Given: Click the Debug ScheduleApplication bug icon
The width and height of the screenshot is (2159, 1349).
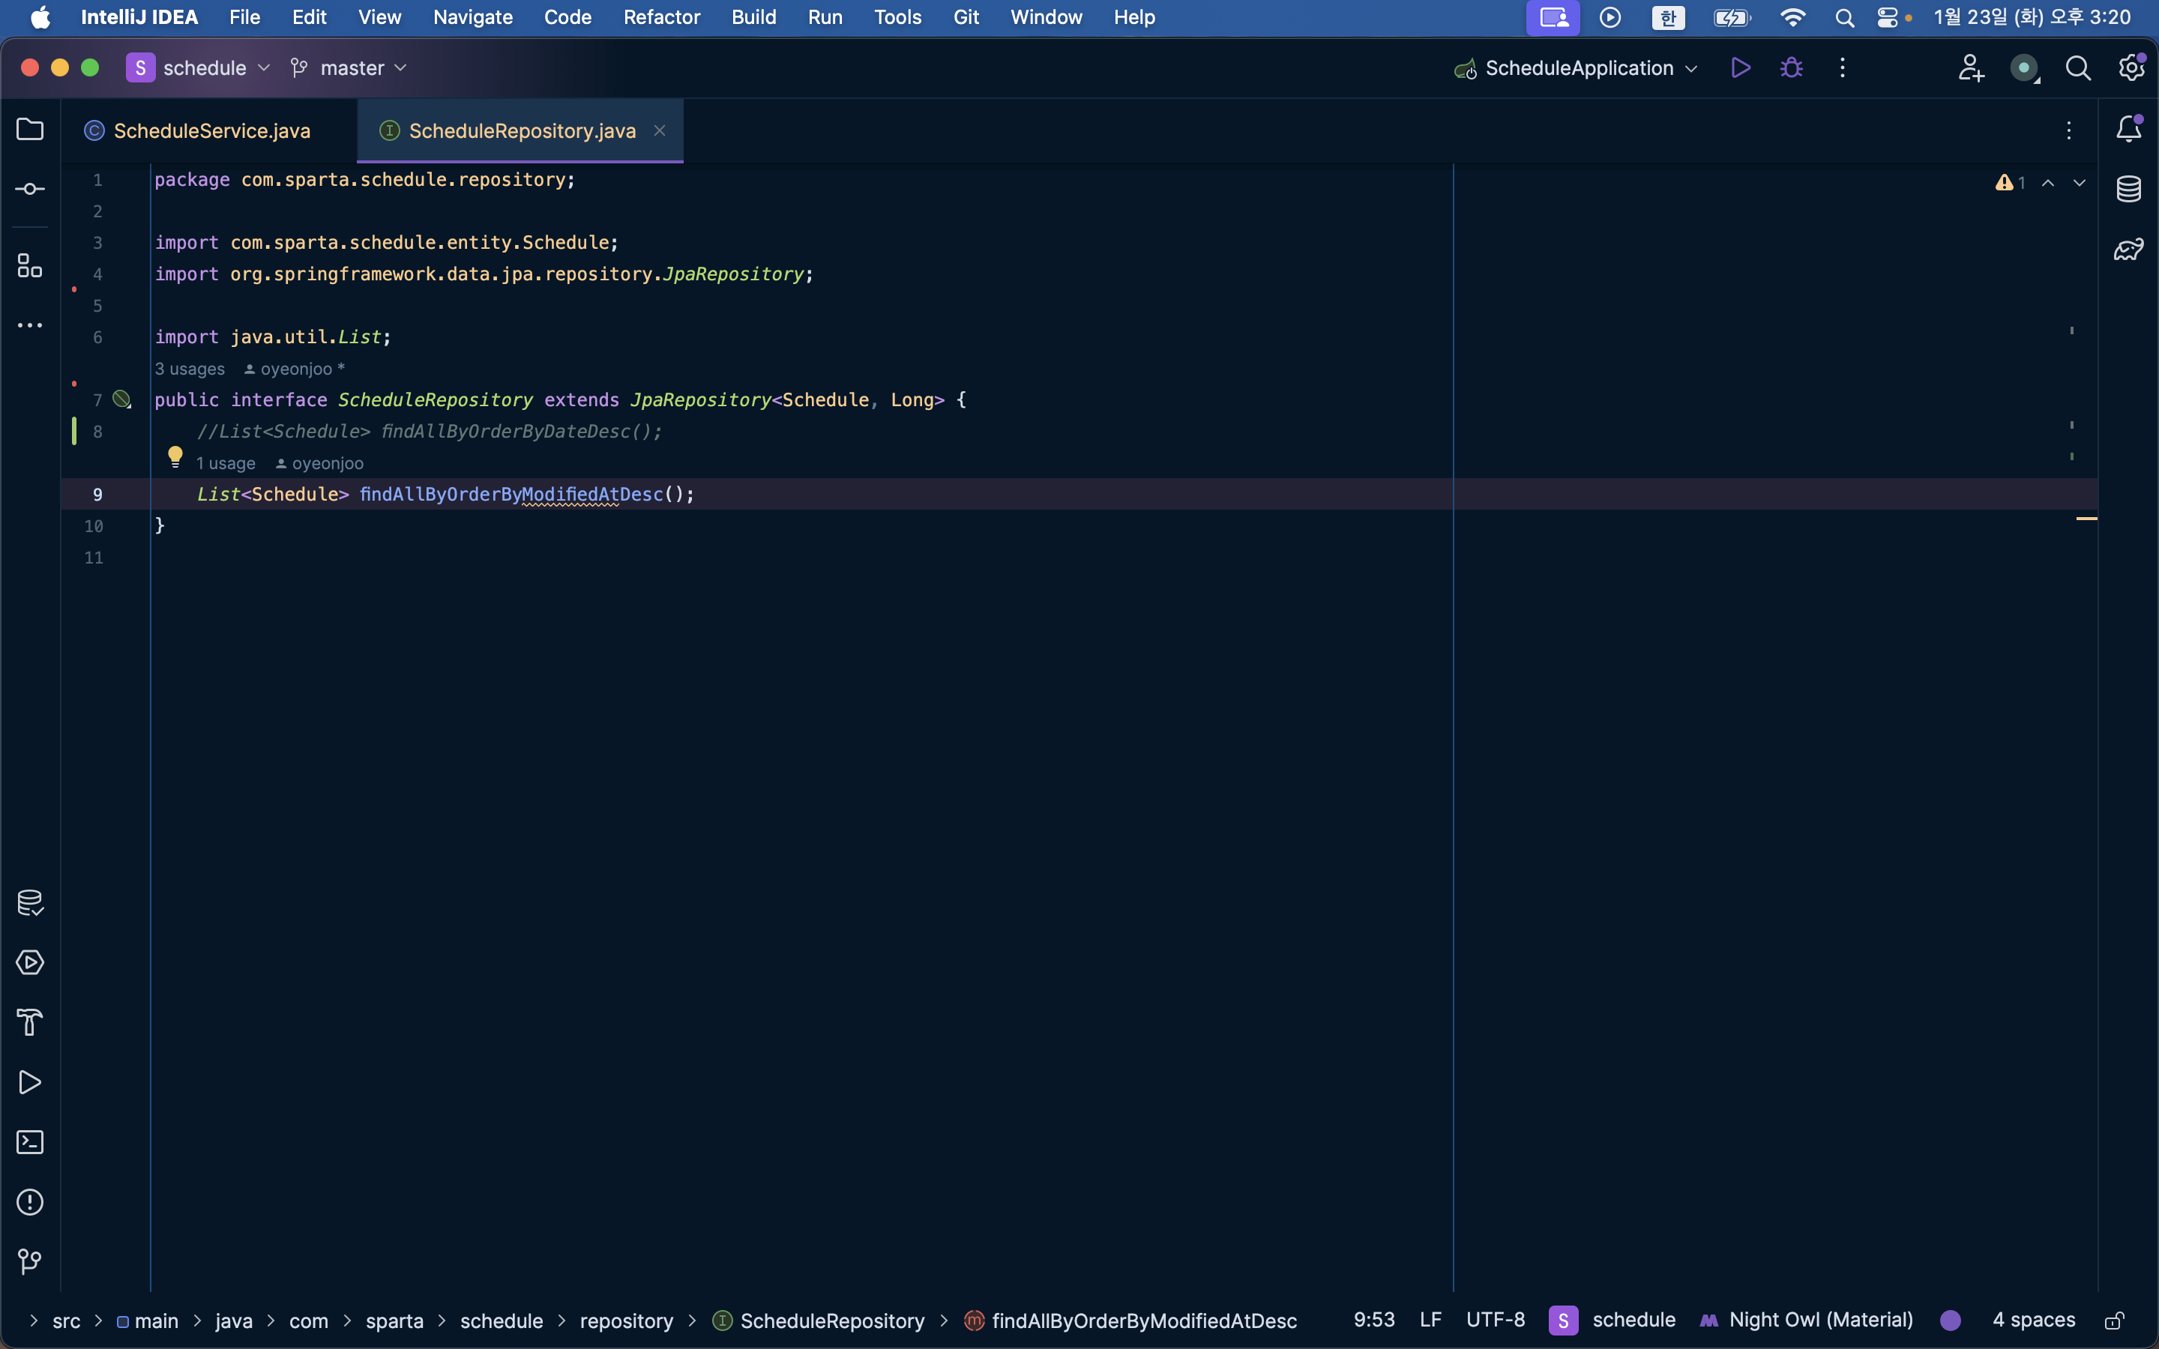Looking at the screenshot, I should tap(1792, 67).
